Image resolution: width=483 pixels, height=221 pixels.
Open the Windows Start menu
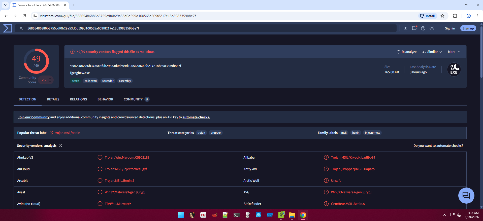181,215
